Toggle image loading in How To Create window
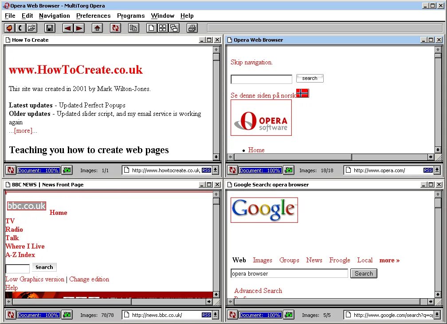This screenshot has height=324, width=447. [x=67, y=170]
